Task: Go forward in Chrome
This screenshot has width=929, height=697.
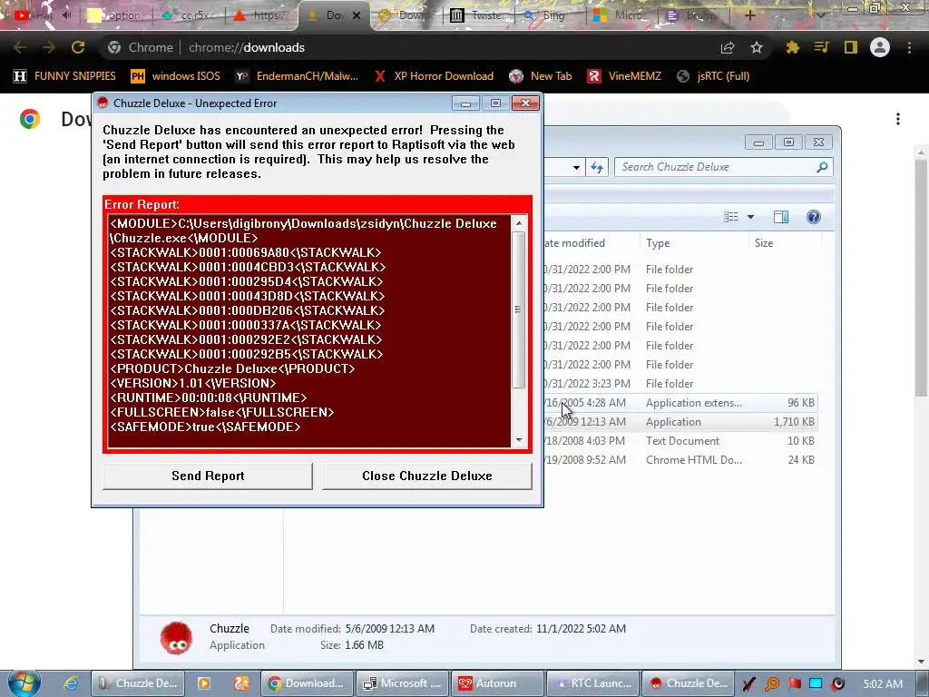Action: tap(49, 47)
